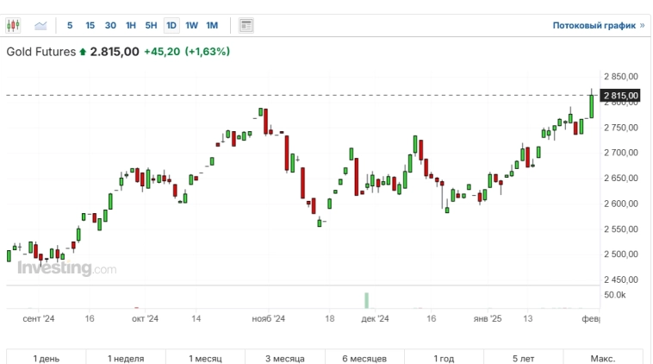Open the Потоковый график link
The image size is (653, 364).
point(598,26)
